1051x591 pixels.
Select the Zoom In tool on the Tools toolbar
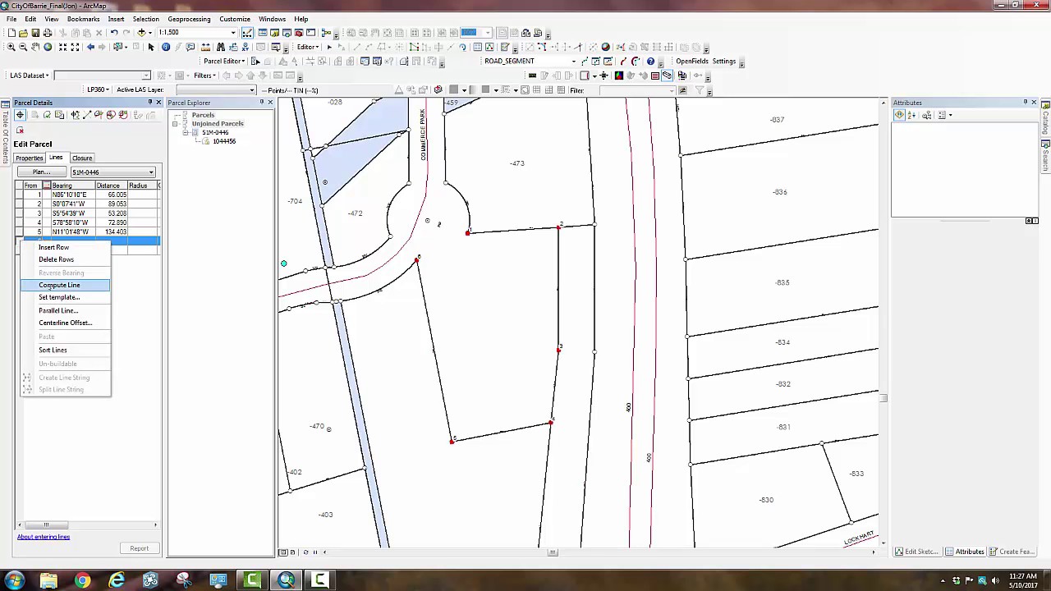click(9, 47)
